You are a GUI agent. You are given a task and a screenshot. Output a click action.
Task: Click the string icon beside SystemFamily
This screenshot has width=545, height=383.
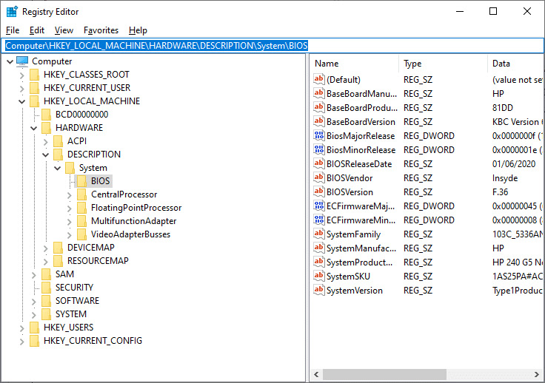pyautogui.click(x=318, y=234)
